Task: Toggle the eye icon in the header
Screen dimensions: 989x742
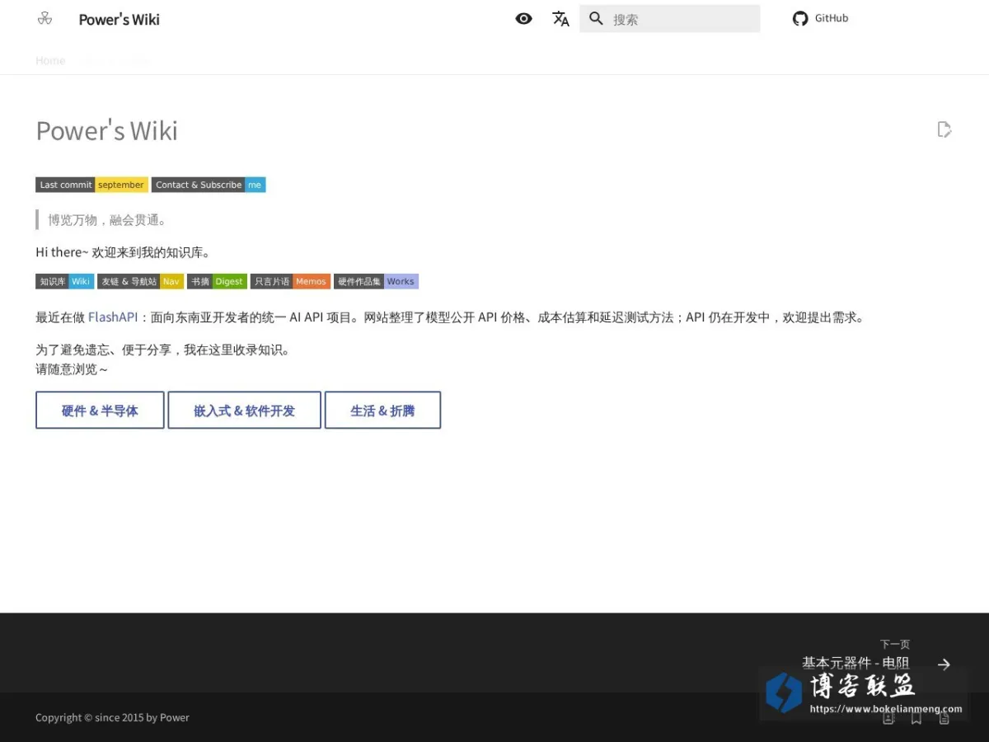Action: coord(523,18)
